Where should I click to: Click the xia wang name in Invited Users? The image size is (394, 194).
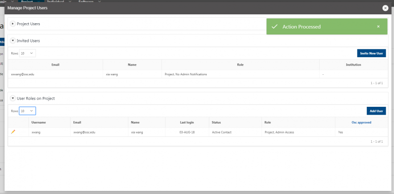pyautogui.click(x=112, y=74)
